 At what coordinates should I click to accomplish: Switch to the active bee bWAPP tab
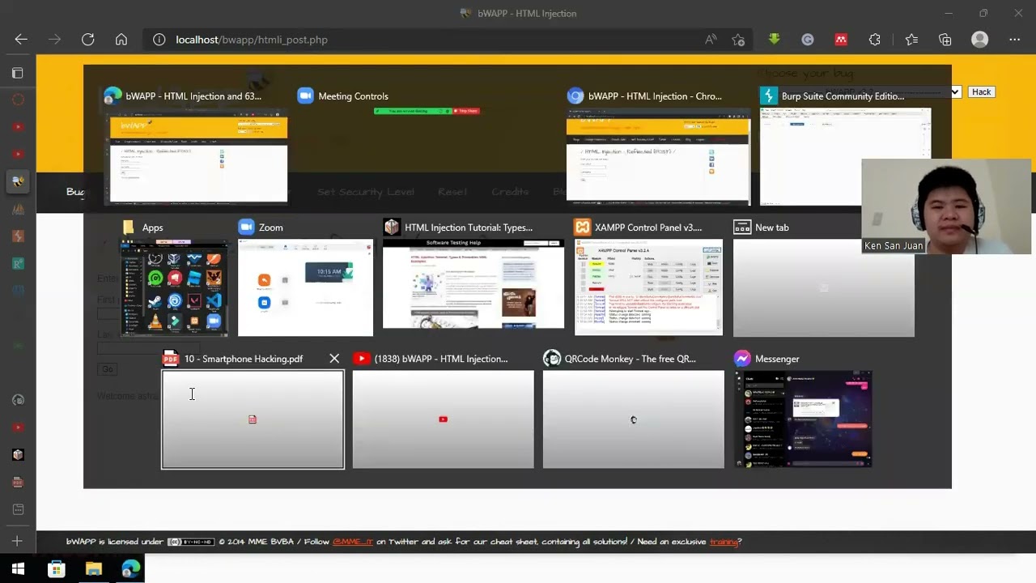point(18,181)
